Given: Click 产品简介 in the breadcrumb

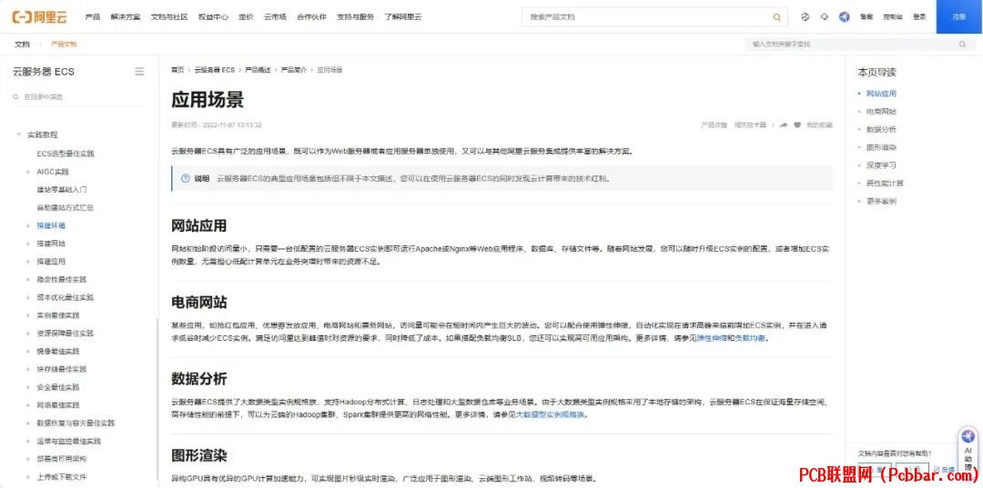Looking at the screenshot, I should point(293,70).
